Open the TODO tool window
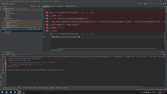This screenshot has height=94, width=167. coord(25,88)
